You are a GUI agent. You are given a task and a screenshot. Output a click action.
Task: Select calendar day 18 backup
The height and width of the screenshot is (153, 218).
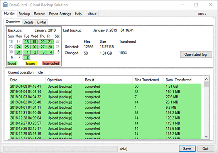[27, 42]
